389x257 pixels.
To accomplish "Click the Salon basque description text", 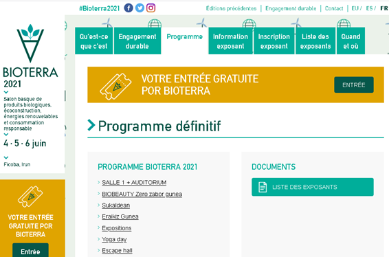I will pos(30,113).
